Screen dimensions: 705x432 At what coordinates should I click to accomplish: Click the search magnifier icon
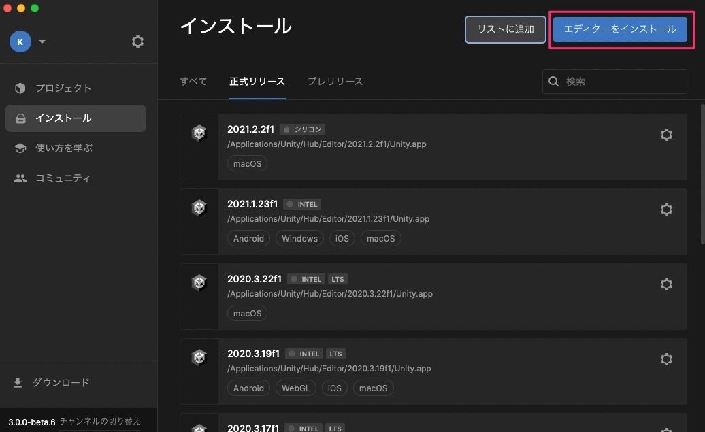point(553,82)
